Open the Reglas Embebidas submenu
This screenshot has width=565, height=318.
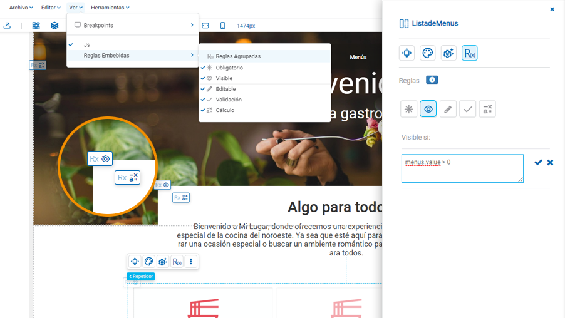point(133,56)
